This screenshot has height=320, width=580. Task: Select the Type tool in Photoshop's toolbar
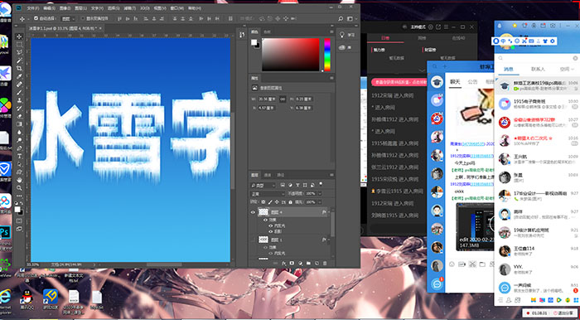pyautogui.click(x=19, y=156)
